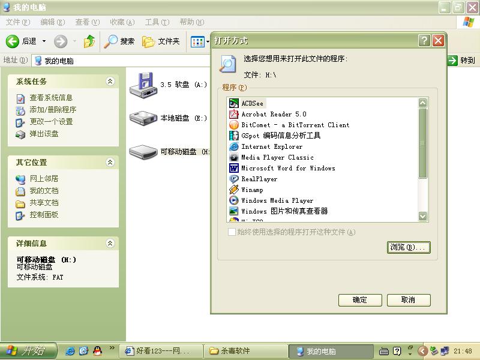Click the 地址 address bar field
The height and width of the screenshot is (360, 480).
pos(121,61)
